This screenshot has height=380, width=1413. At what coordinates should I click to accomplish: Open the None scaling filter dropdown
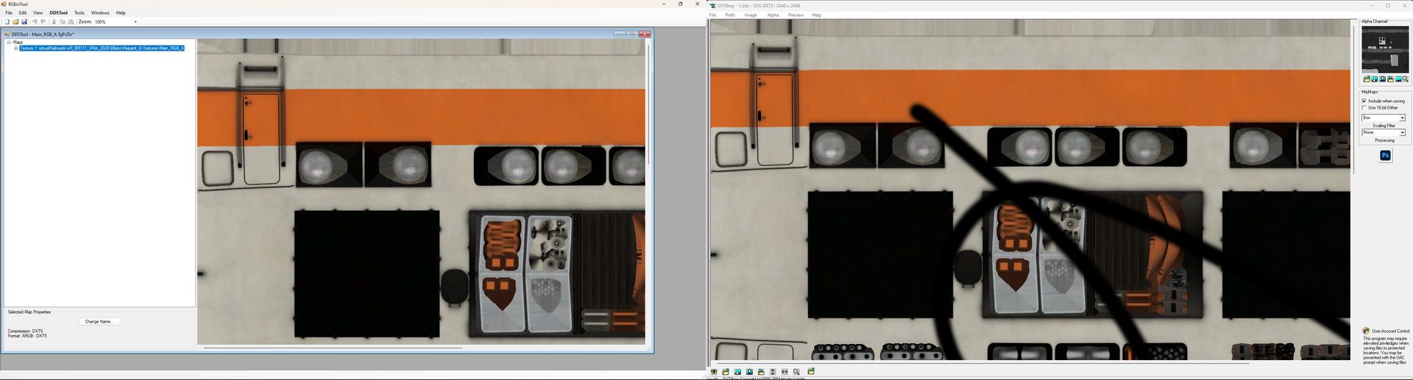1402,132
